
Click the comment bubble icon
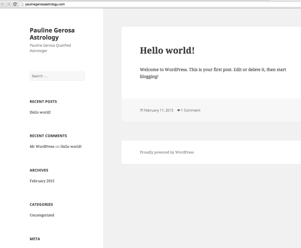pos(179,110)
